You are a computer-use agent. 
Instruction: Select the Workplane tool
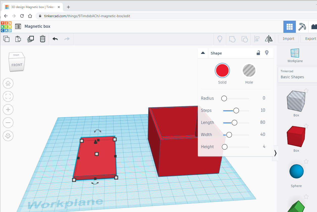pyautogui.click(x=295, y=56)
